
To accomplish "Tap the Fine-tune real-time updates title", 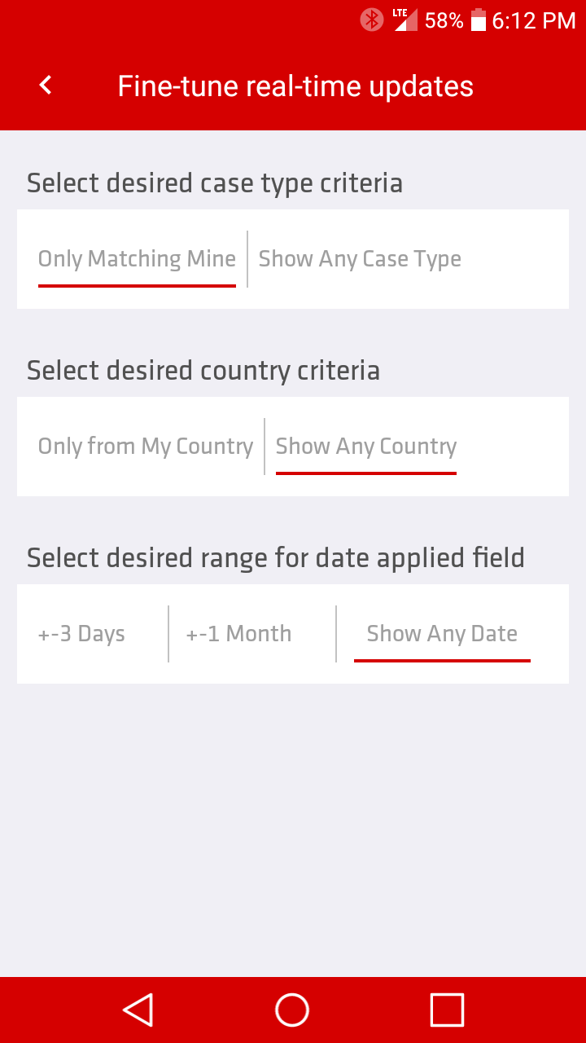I will pos(295,86).
